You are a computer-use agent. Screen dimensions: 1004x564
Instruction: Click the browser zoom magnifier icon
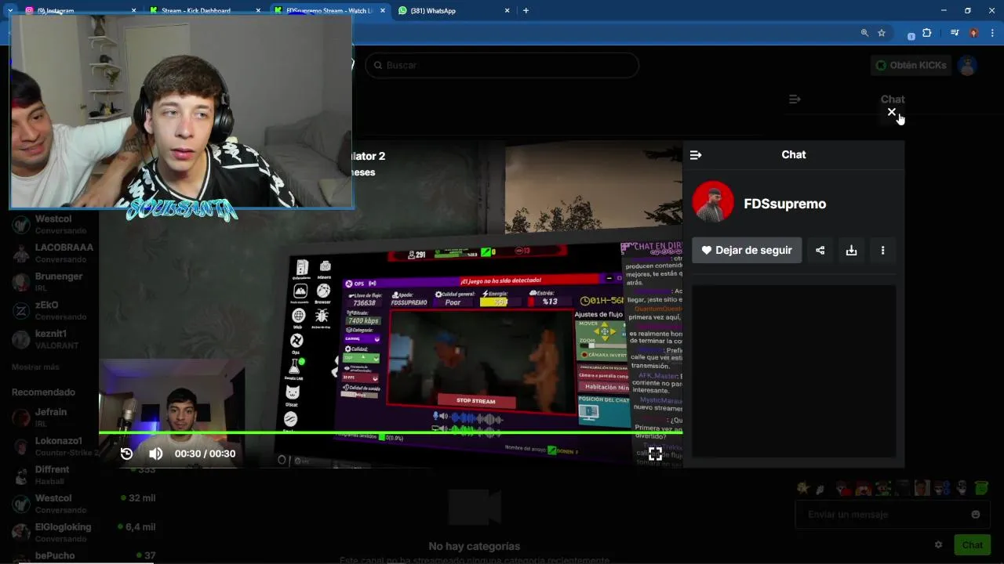click(864, 33)
